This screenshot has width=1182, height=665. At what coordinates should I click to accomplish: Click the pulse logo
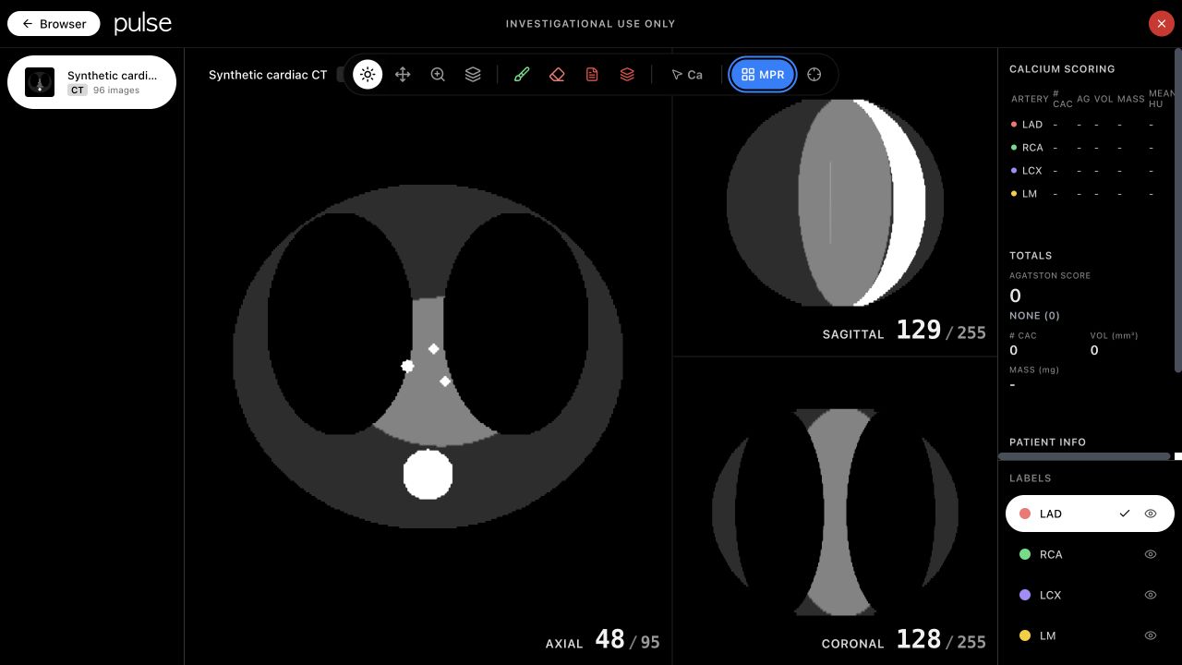click(x=142, y=24)
